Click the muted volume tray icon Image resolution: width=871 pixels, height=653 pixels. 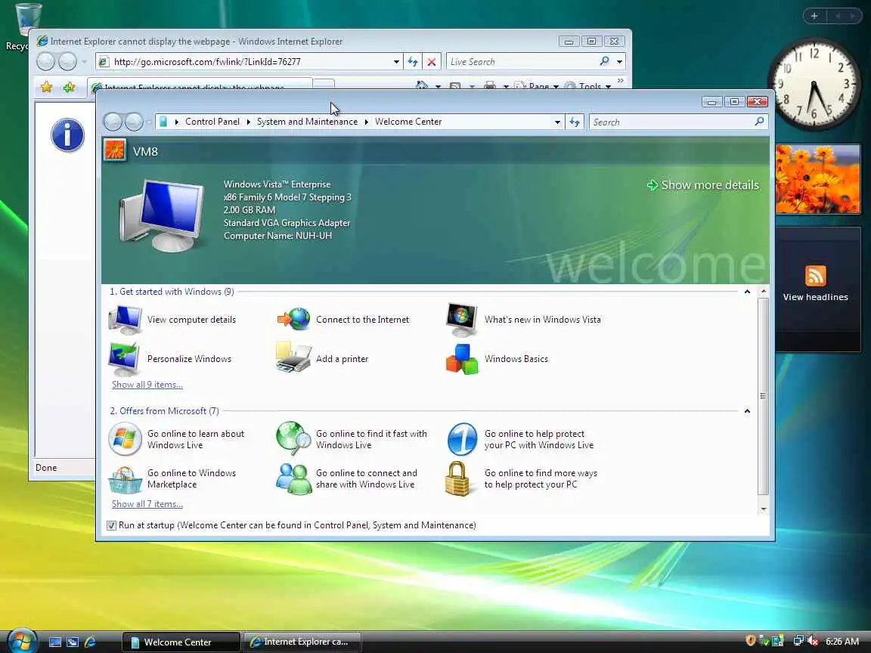(813, 641)
